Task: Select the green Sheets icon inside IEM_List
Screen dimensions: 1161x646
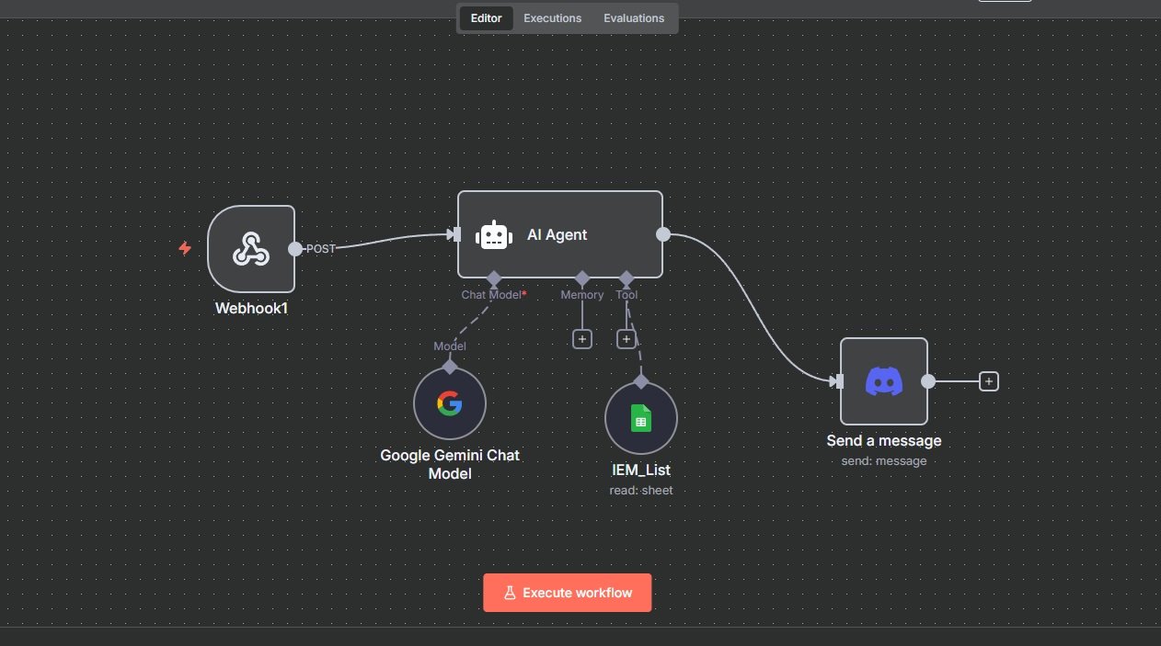Action: click(x=640, y=417)
